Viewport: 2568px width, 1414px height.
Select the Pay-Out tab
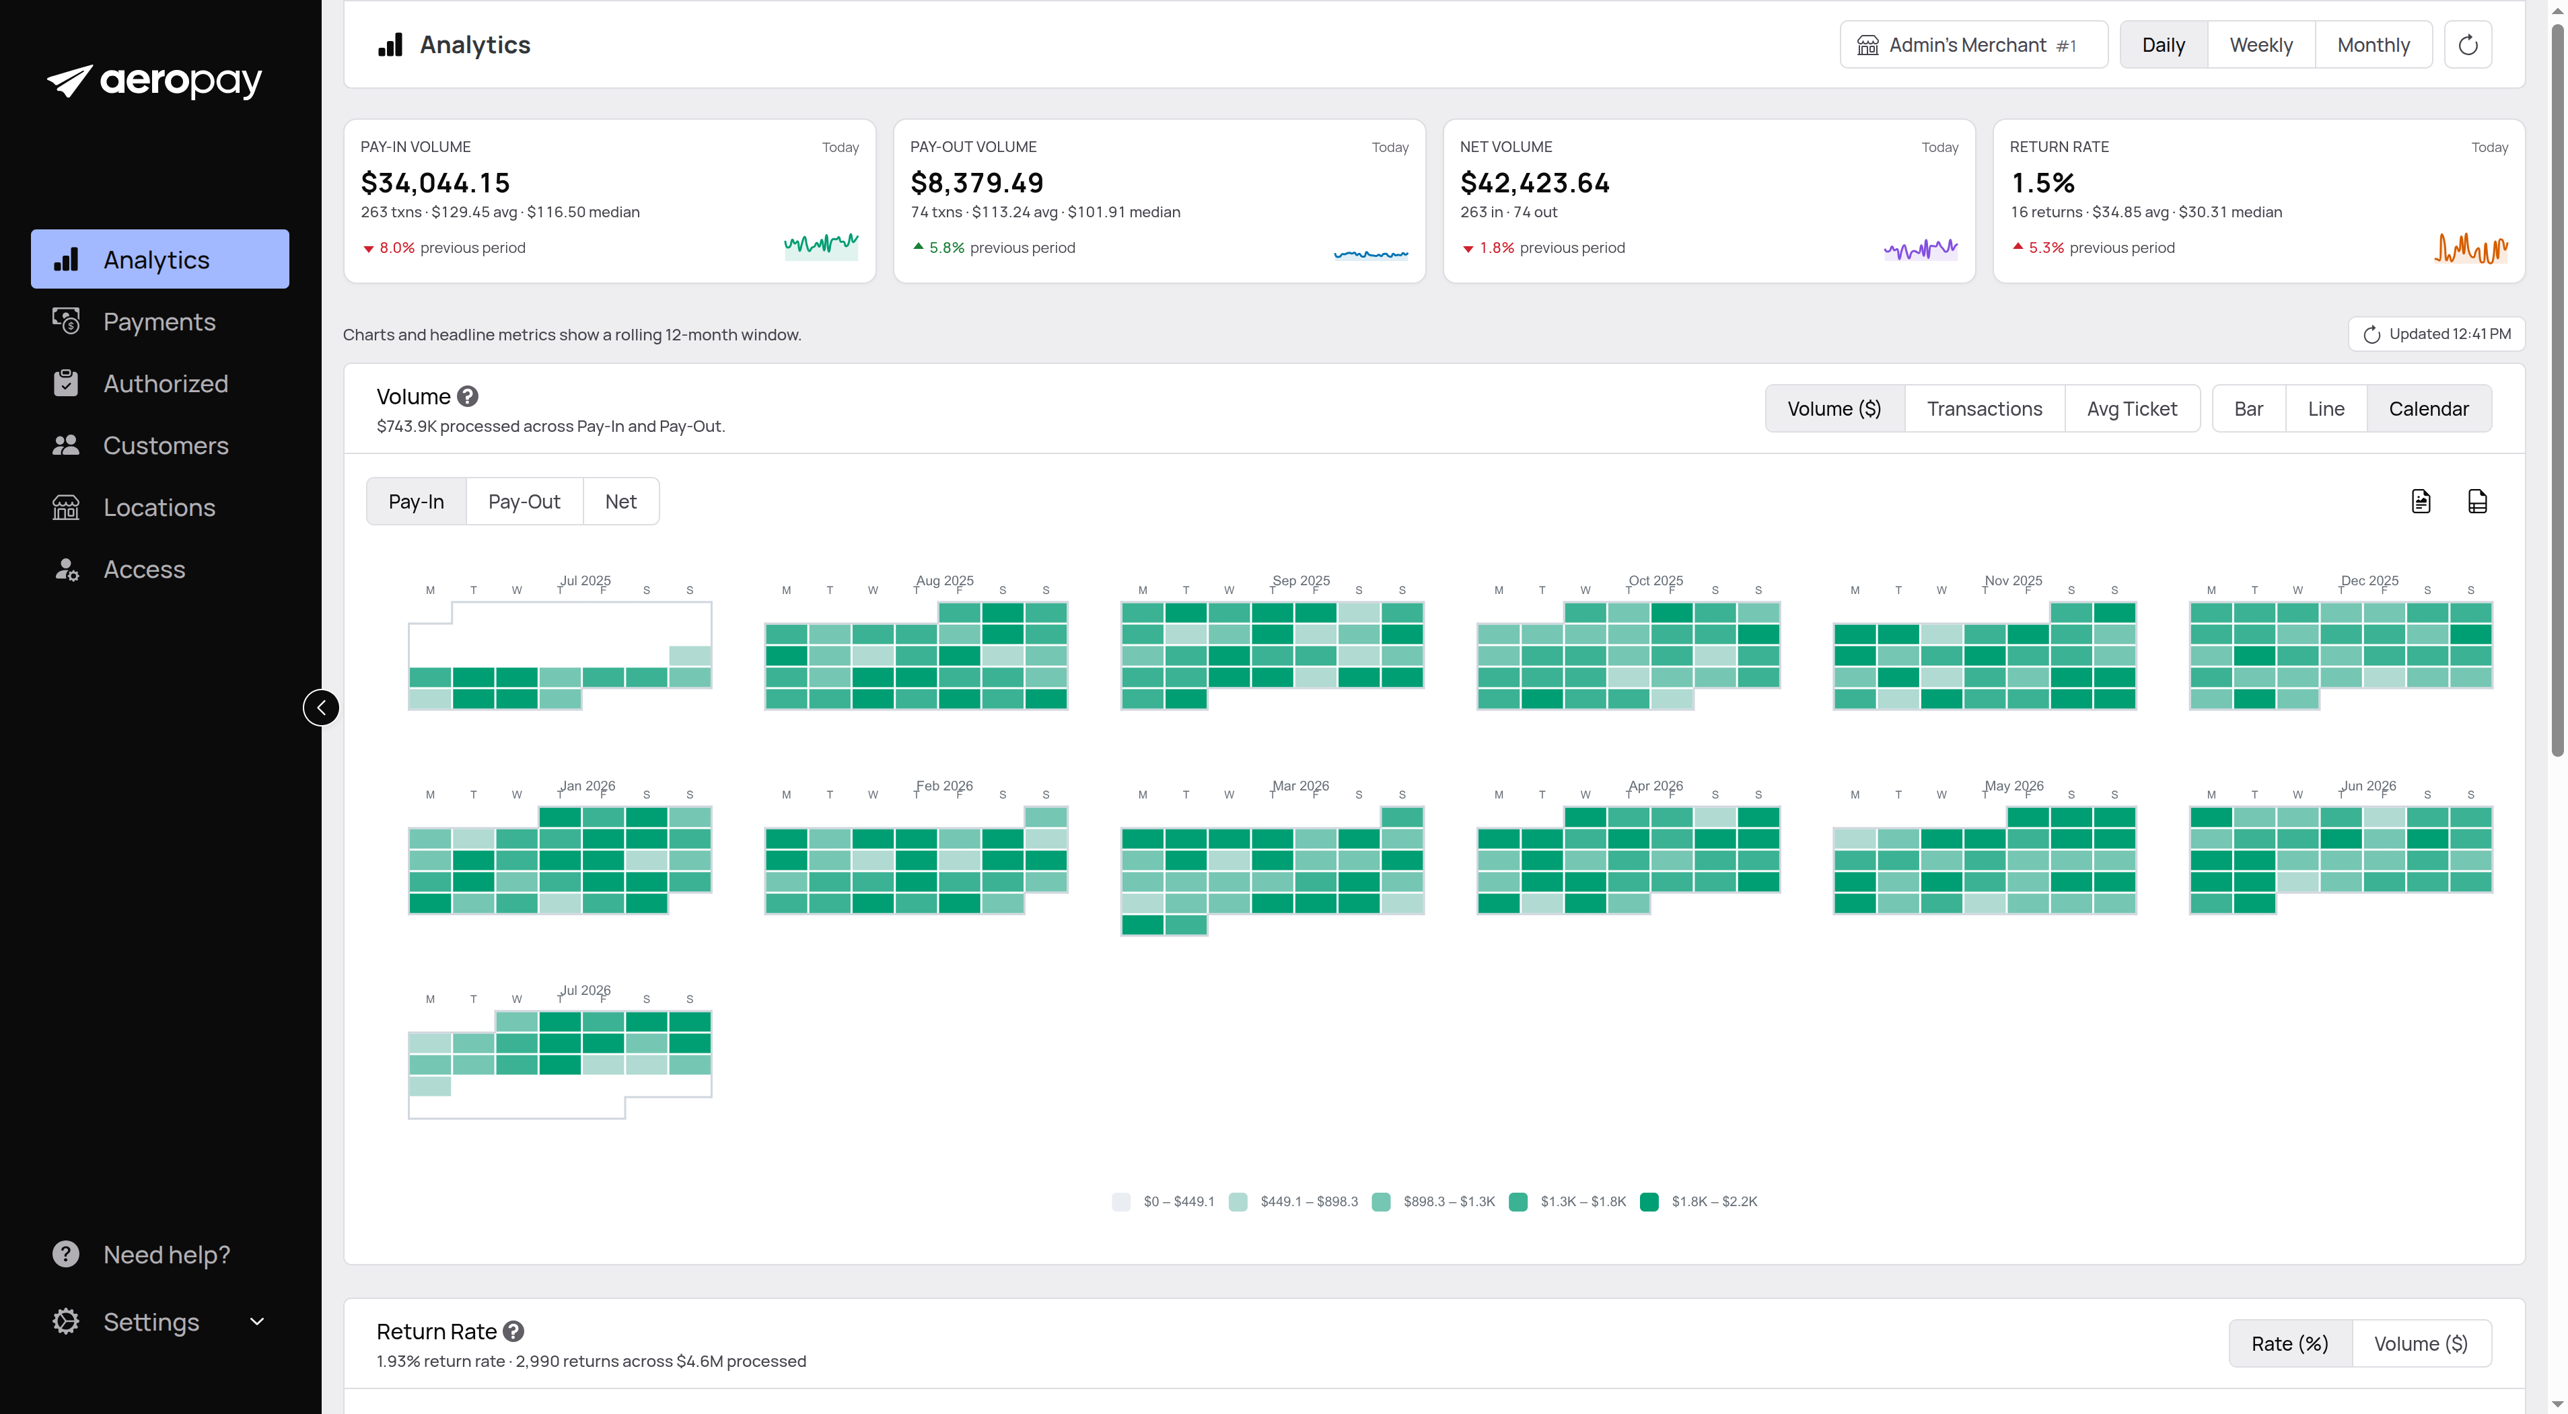point(524,501)
